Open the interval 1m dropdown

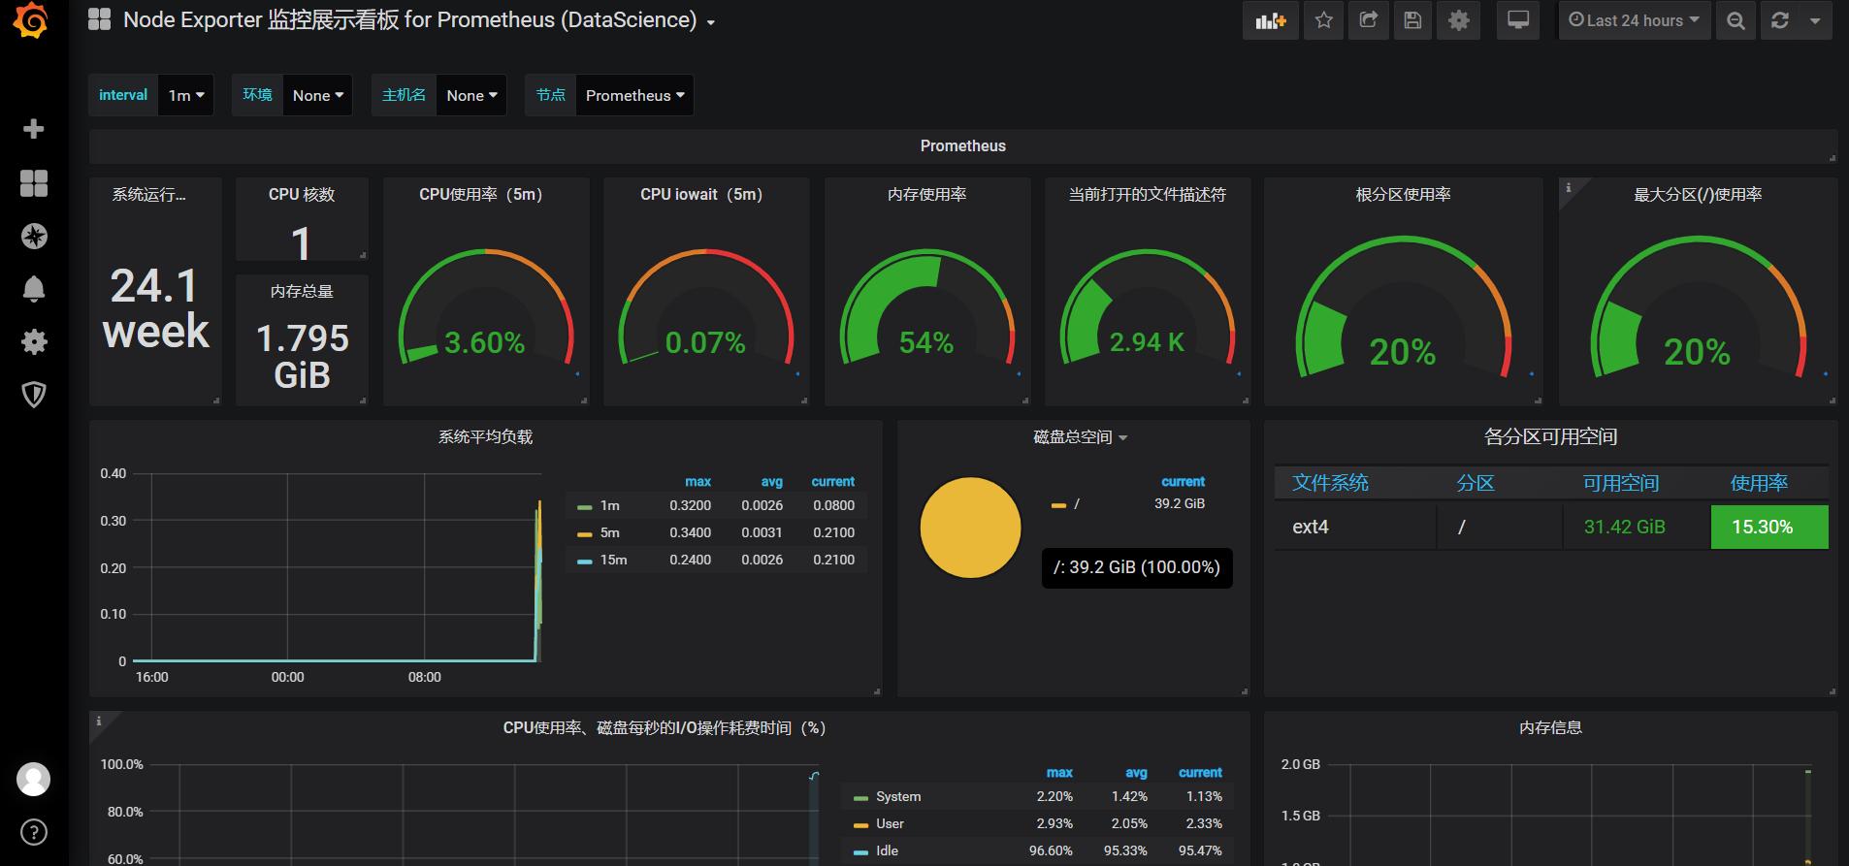click(185, 95)
